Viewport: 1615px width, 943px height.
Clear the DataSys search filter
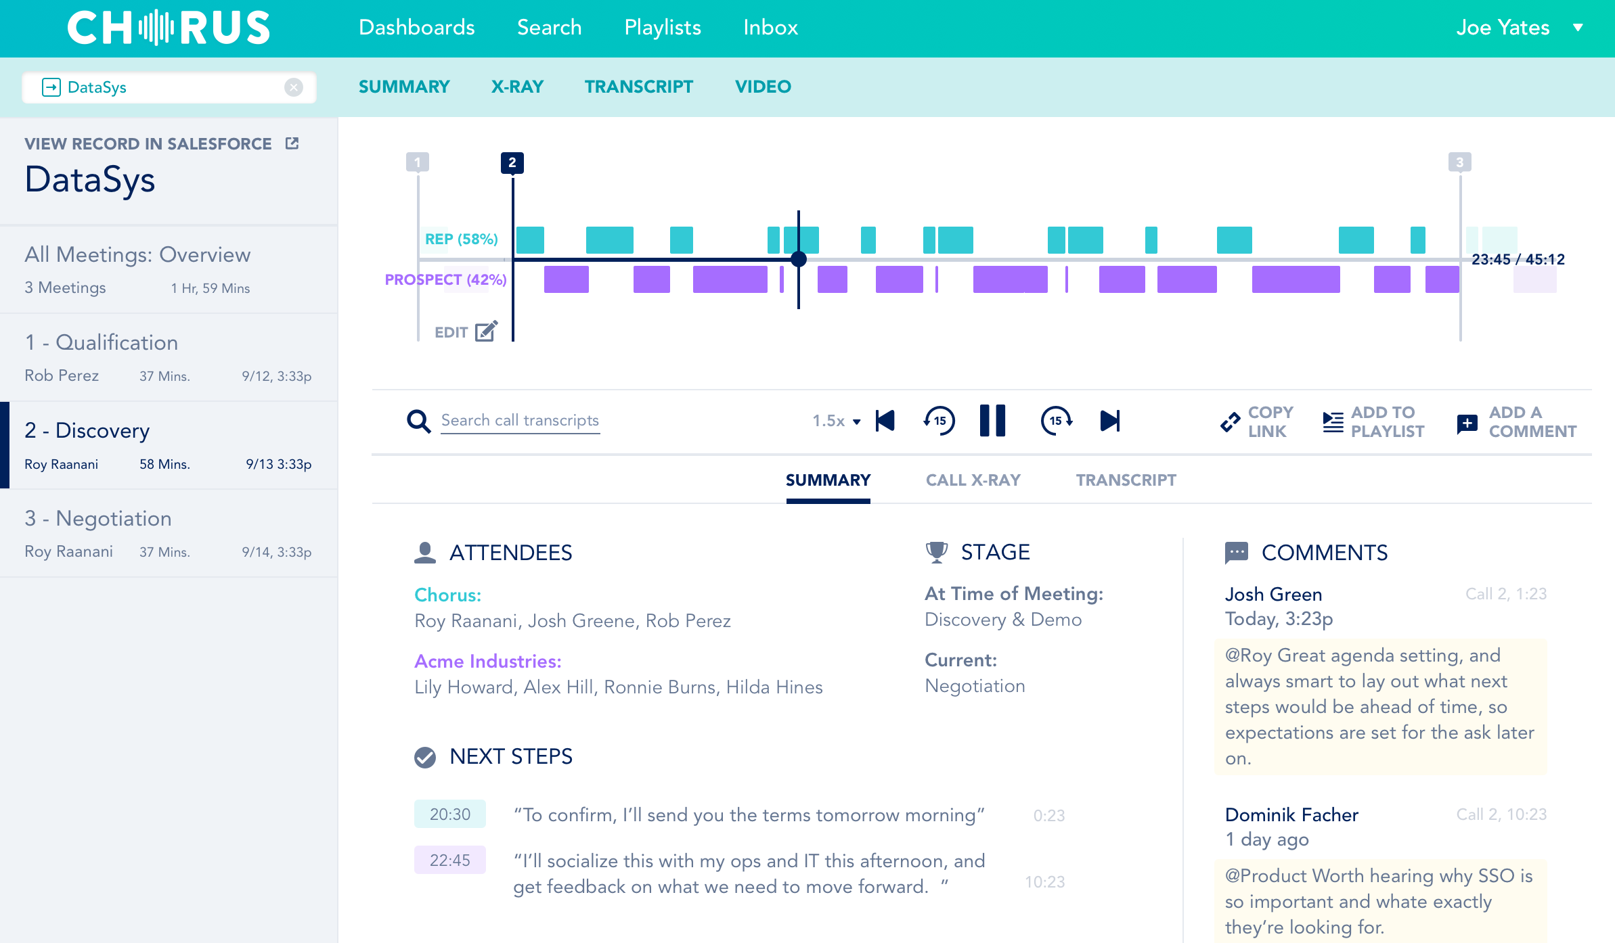tap(294, 87)
